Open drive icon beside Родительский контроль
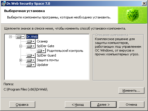The width and height of the screenshot is (148, 111). 41,51
